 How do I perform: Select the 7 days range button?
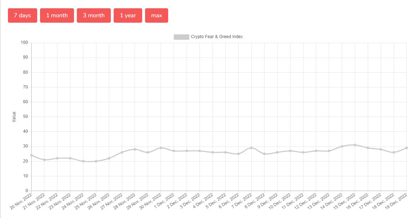[22, 15]
